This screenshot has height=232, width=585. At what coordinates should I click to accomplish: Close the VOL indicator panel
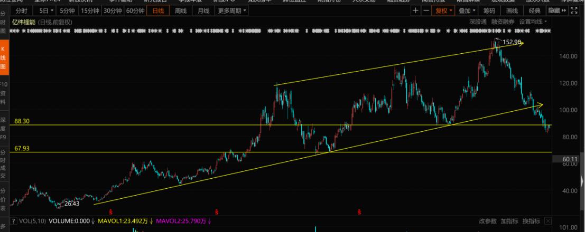pos(548,221)
